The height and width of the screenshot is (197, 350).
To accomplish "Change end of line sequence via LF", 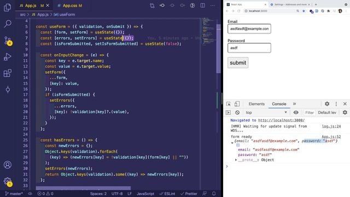I will click(130, 194).
